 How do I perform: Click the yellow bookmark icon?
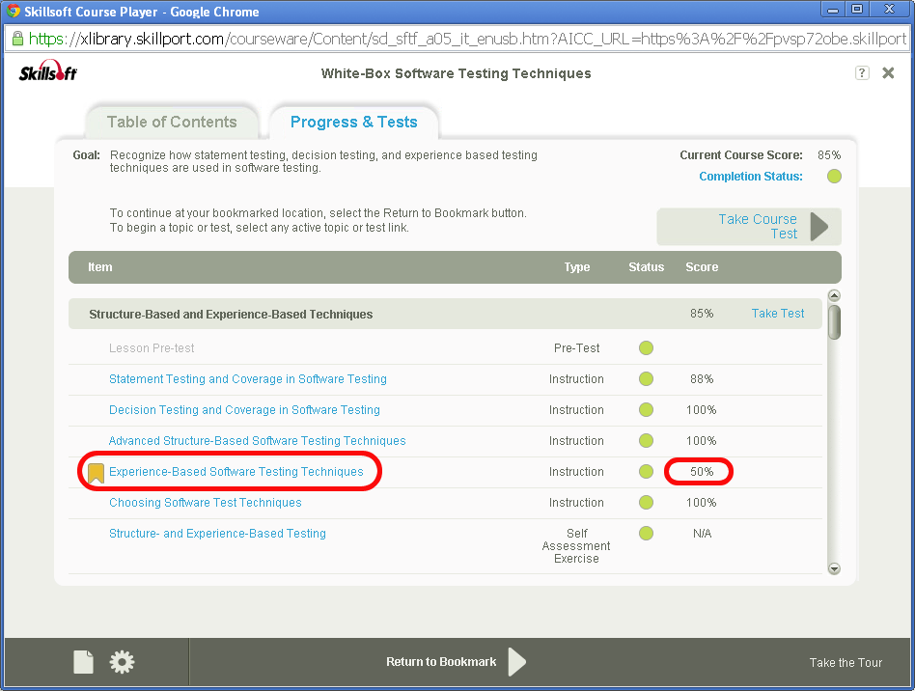pyautogui.click(x=96, y=472)
